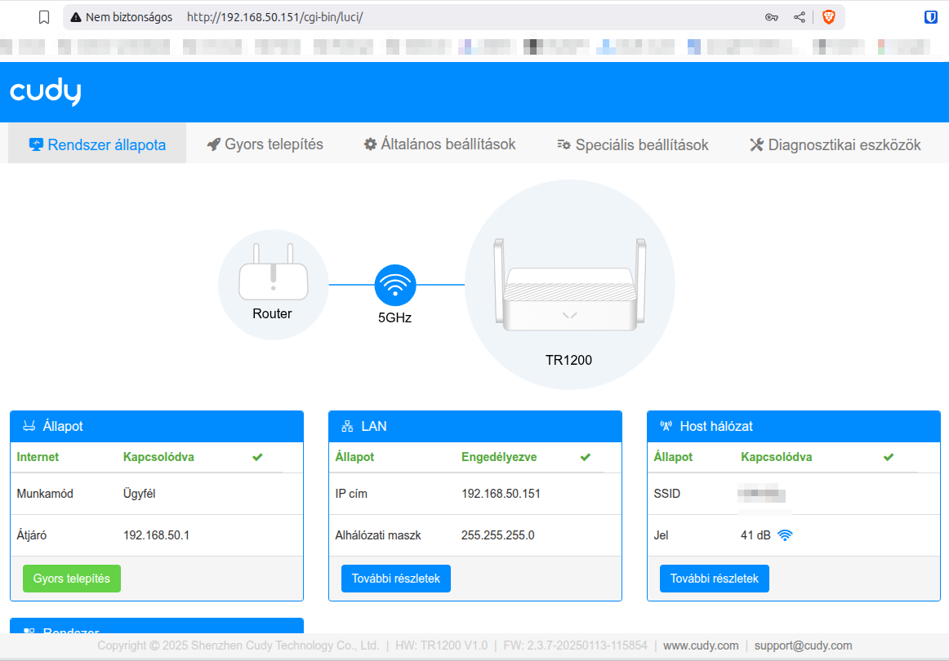Click the IP address 192.168.50.151

501,494
